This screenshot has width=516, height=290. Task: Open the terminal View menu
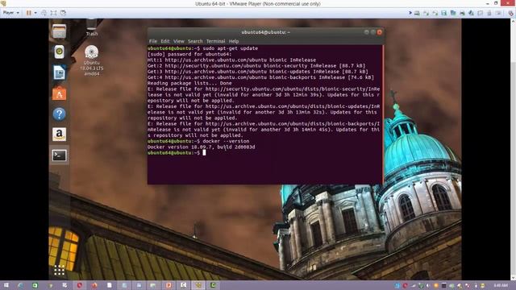(x=179, y=41)
